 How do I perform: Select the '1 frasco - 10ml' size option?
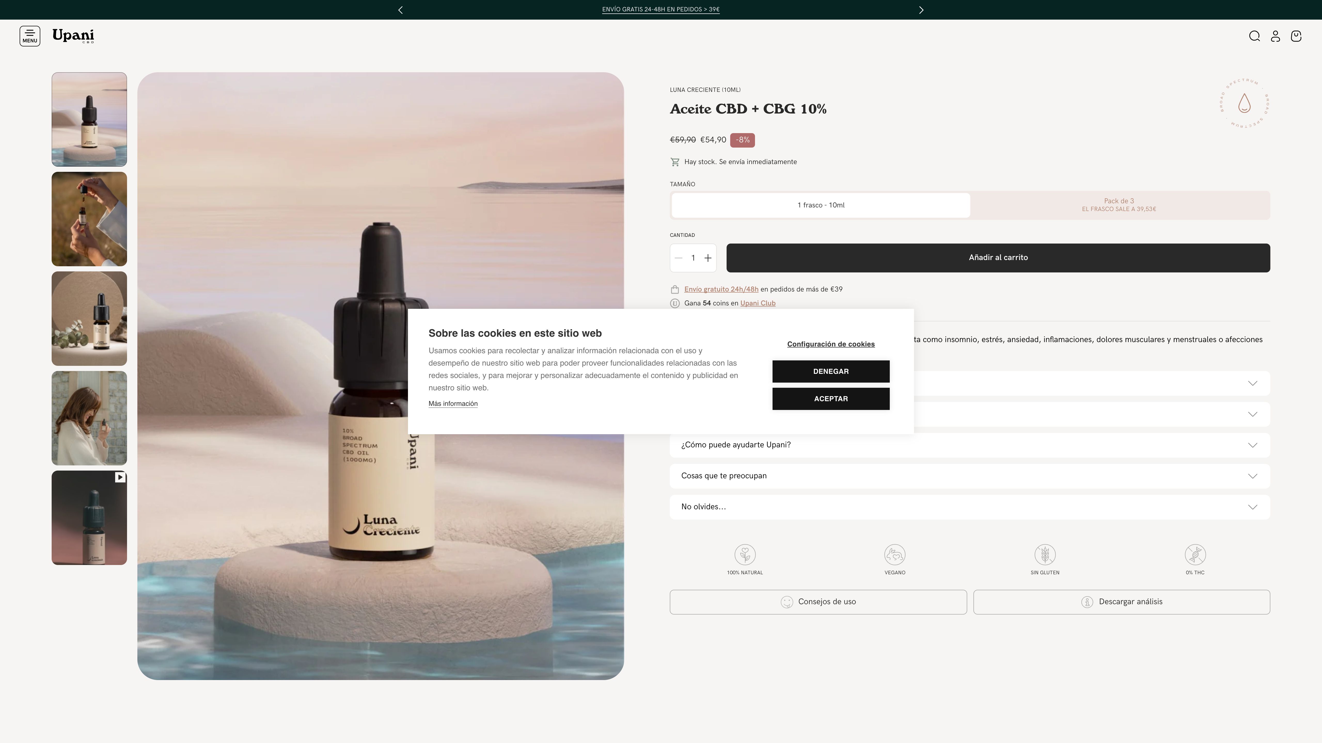point(820,205)
